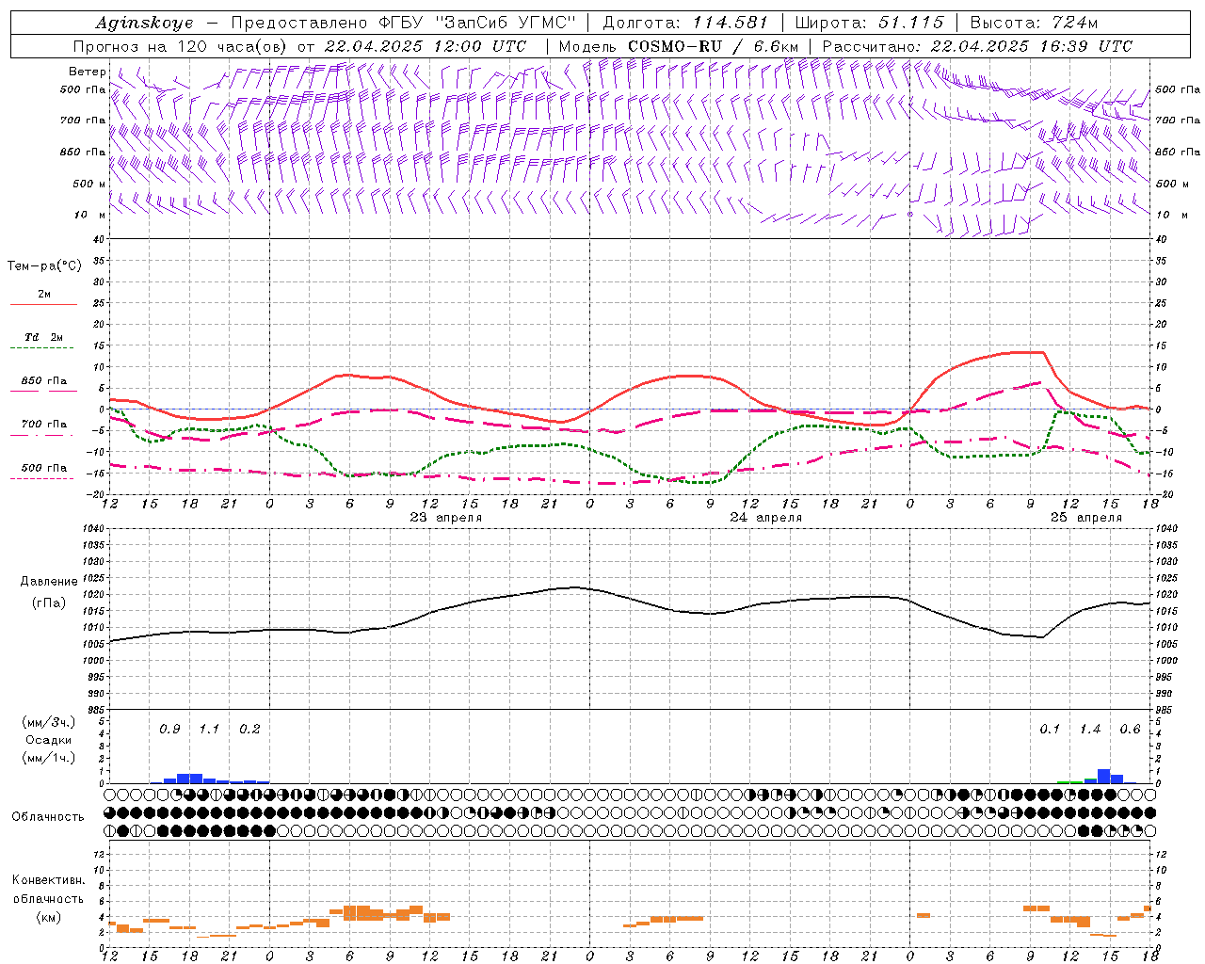Click the 'Облачность' cloudiness row label
Screen dimensions: 1205x964
pyautogui.click(x=48, y=817)
